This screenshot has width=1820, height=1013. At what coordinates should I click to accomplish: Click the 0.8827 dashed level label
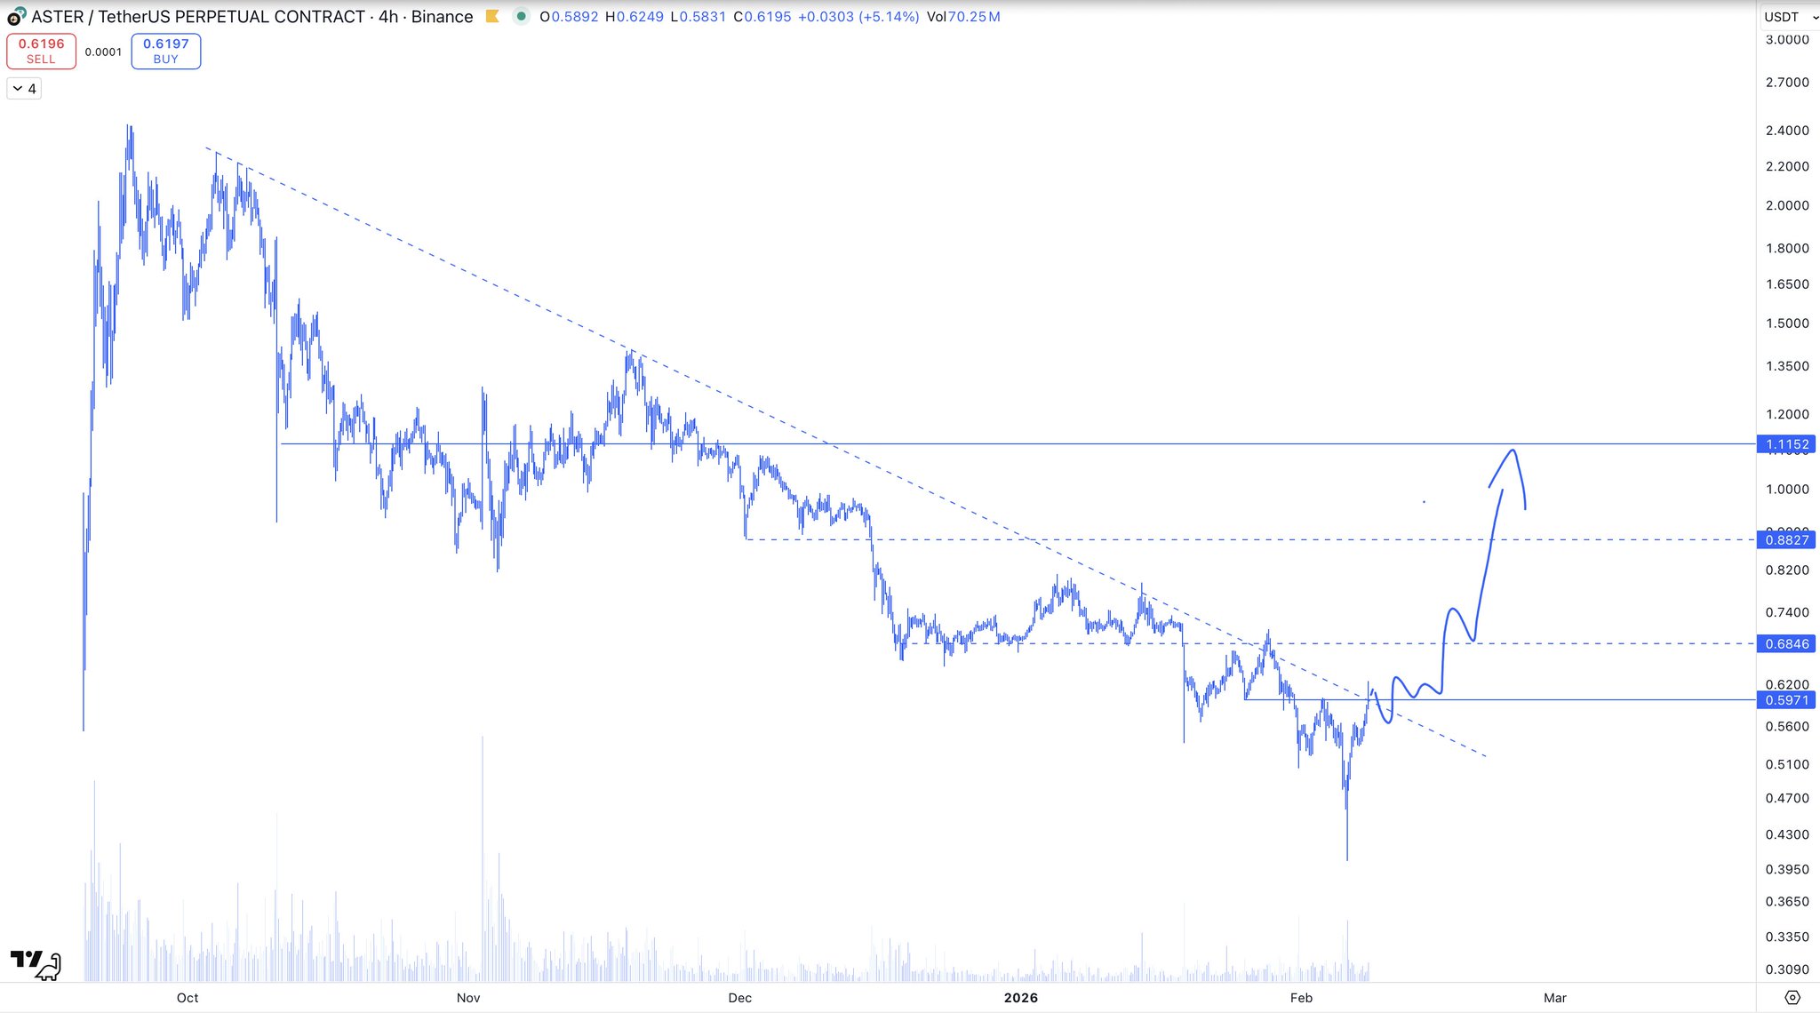(x=1786, y=539)
